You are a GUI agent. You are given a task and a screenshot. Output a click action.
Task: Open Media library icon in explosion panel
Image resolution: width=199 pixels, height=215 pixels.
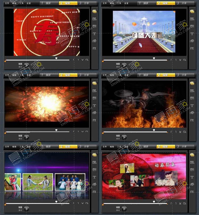94,83
